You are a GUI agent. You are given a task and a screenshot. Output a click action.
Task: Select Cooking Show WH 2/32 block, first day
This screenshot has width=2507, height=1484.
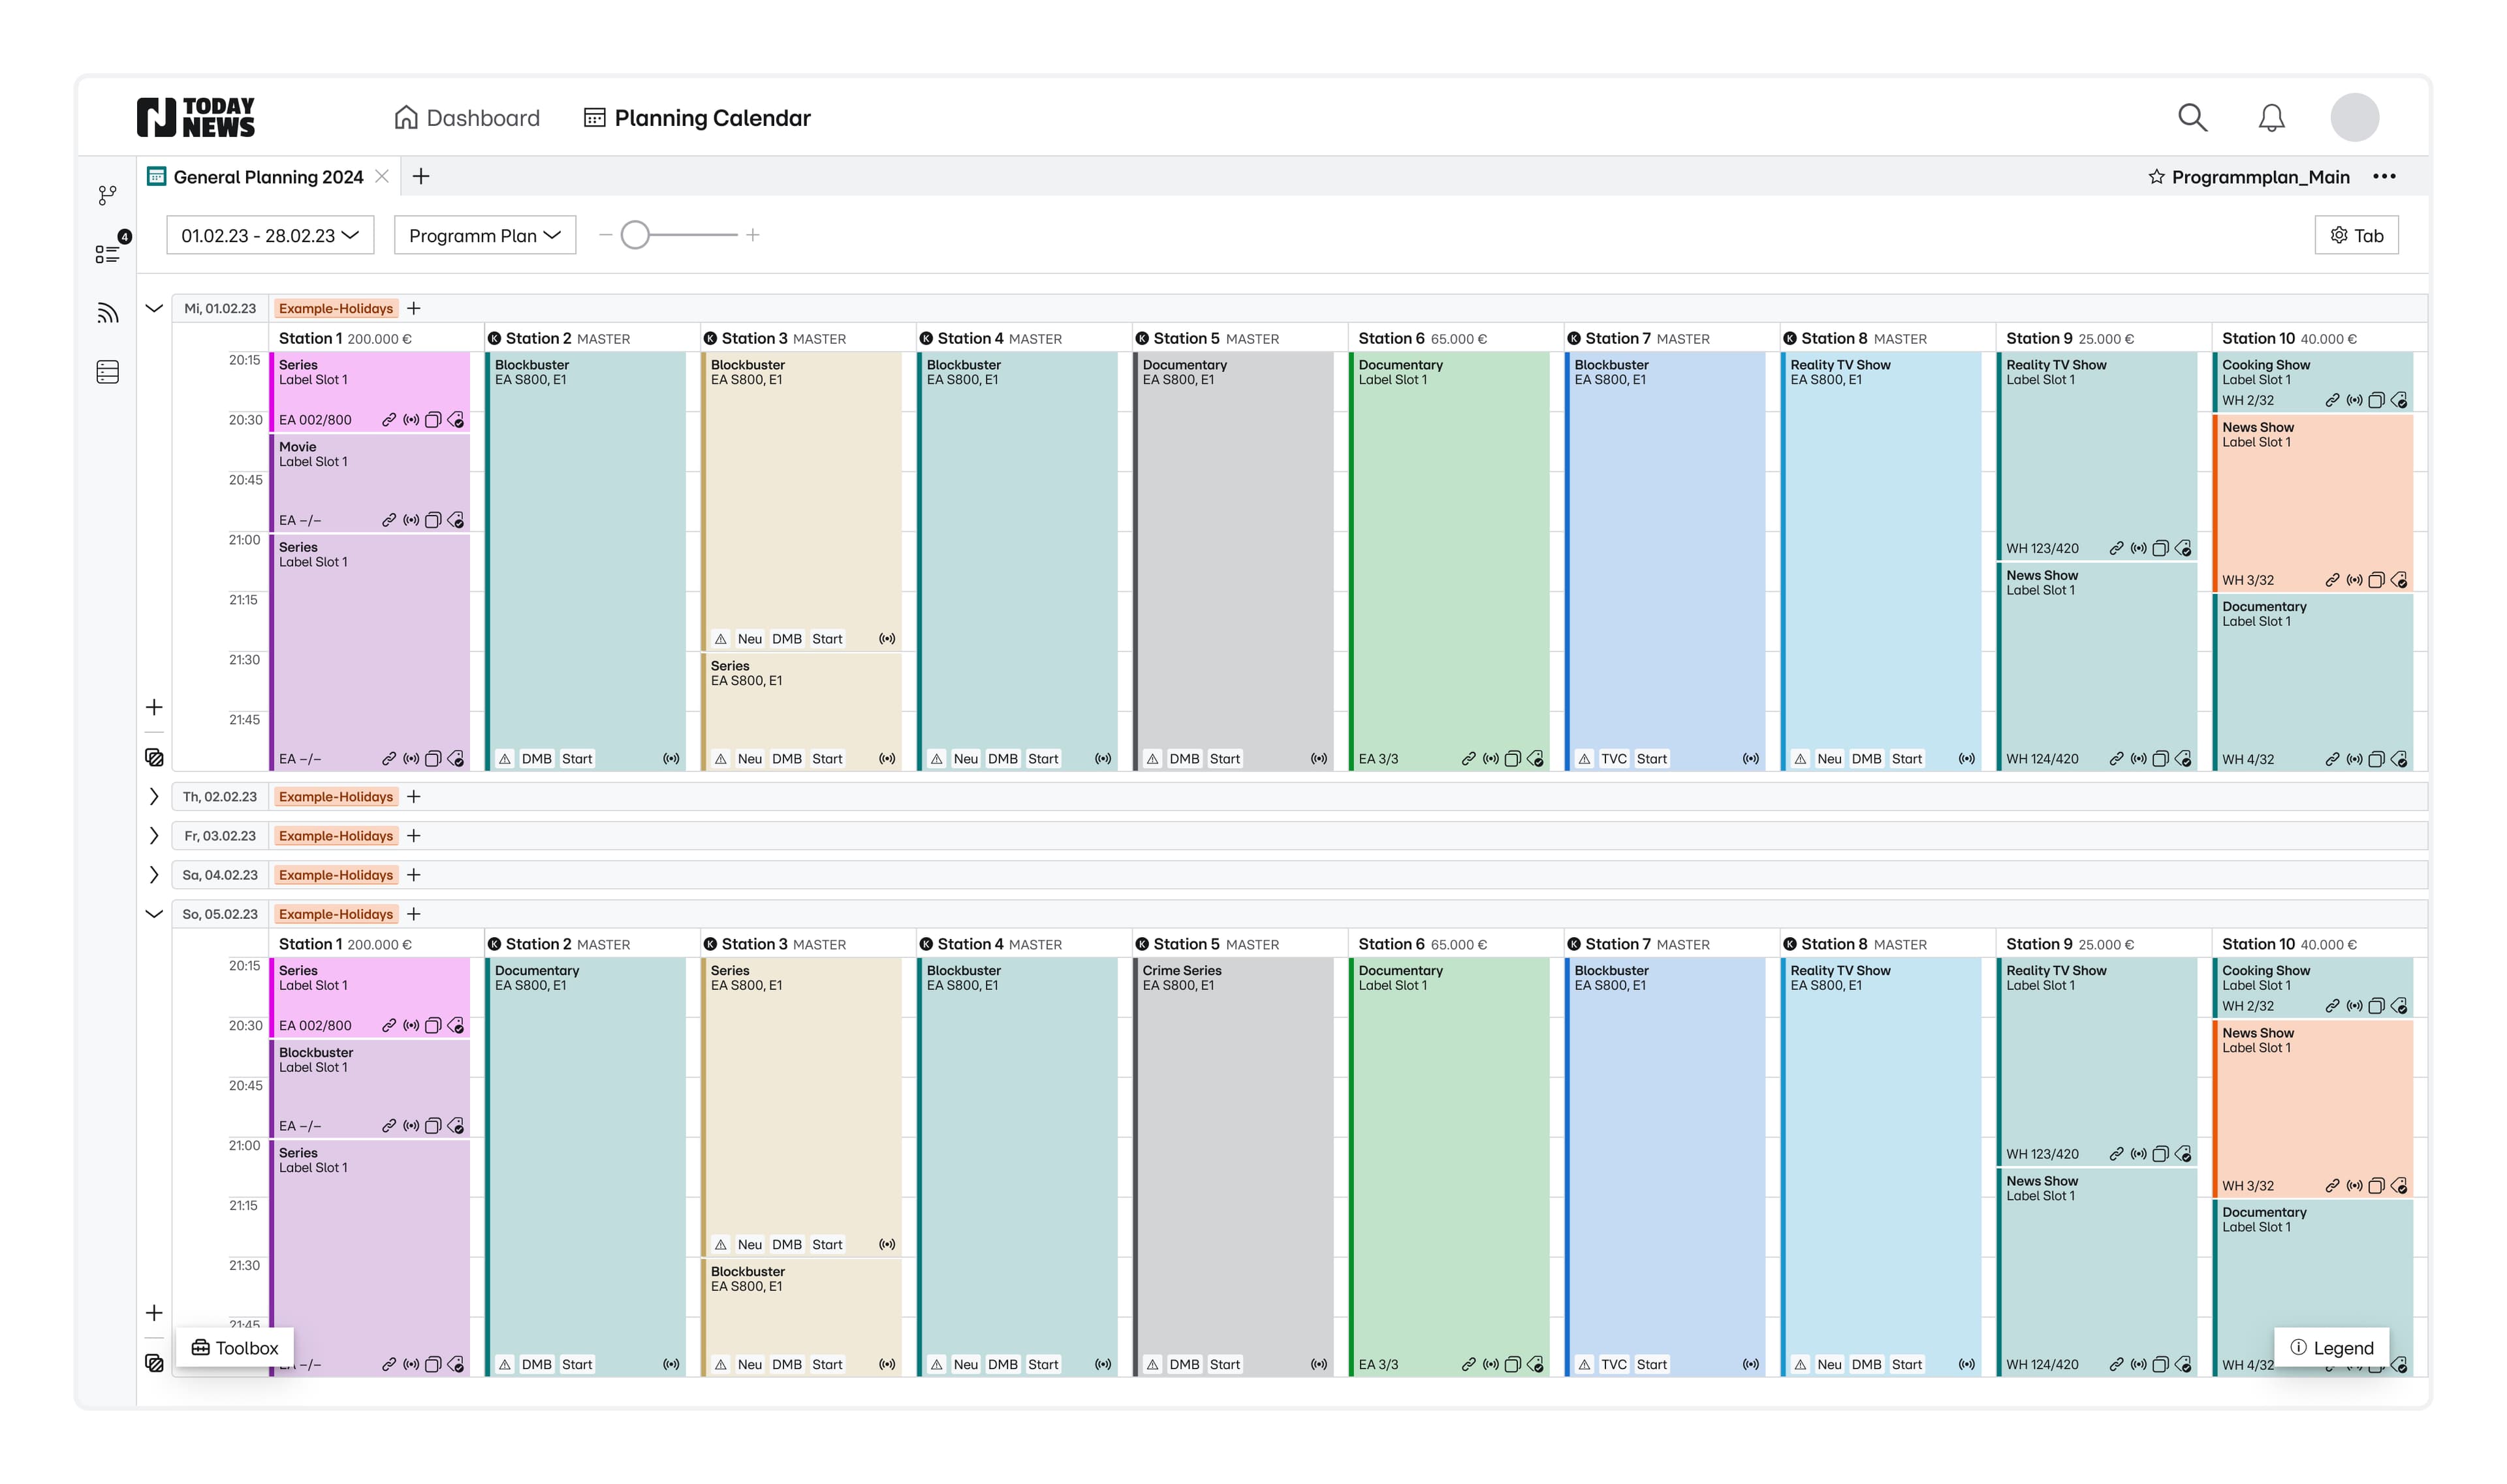click(x=2313, y=381)
